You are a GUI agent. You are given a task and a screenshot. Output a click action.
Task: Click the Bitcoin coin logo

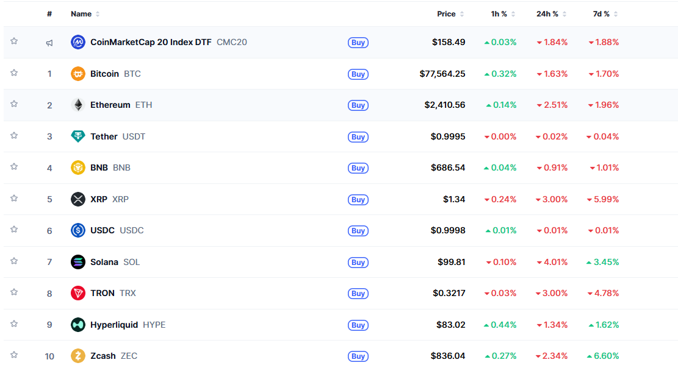78,74
